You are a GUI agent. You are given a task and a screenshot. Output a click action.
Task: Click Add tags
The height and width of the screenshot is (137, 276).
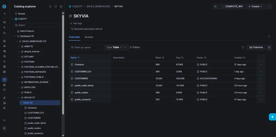(76, 23)
